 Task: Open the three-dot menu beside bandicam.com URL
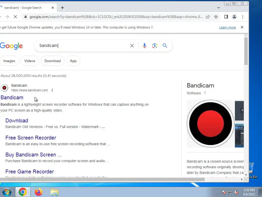tap(52, 90)
